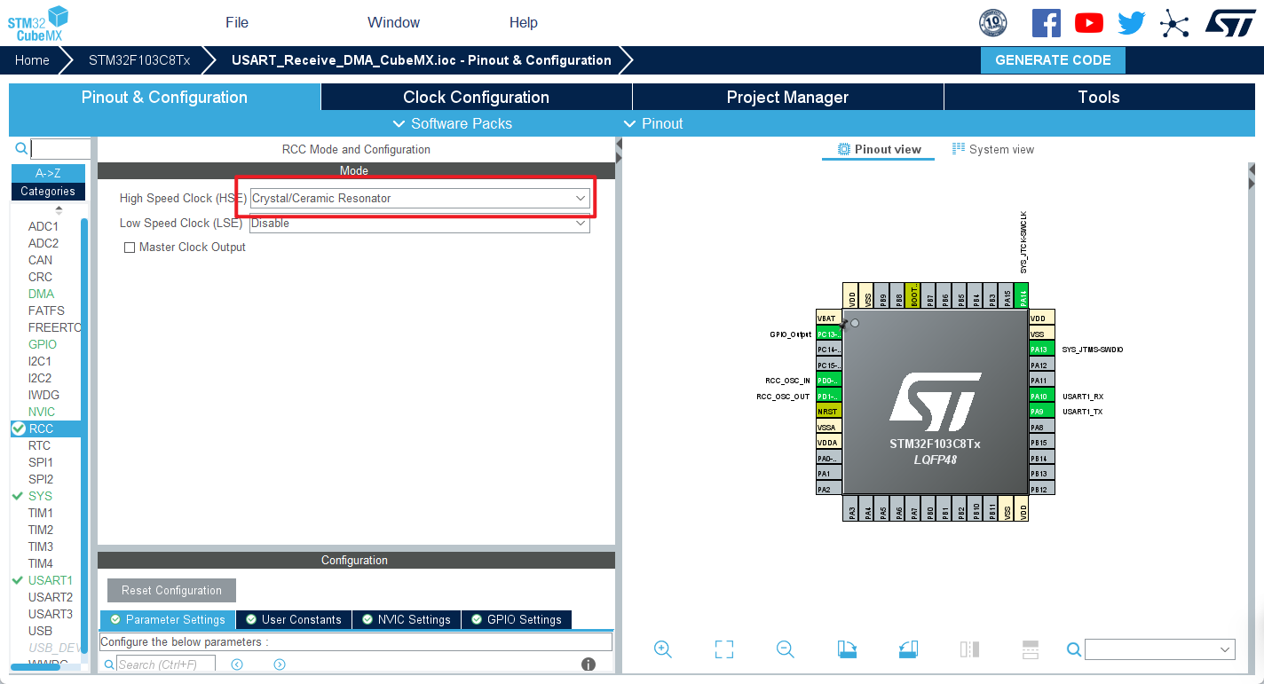Click the Search (Ctrl+F) parameter field
Image resolution: width=1264 pixels, height=684 pixels.
165,664
